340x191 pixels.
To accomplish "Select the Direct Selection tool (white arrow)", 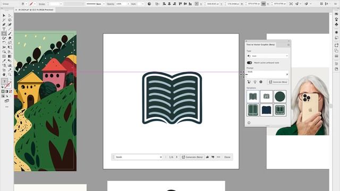I will 10,15.
